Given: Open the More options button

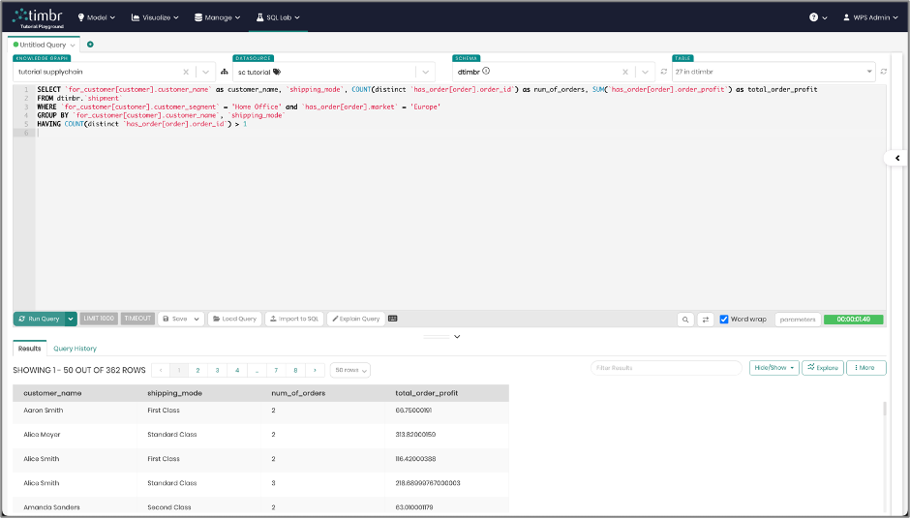Looking at the screenshot, I should [x=865, y=368].
